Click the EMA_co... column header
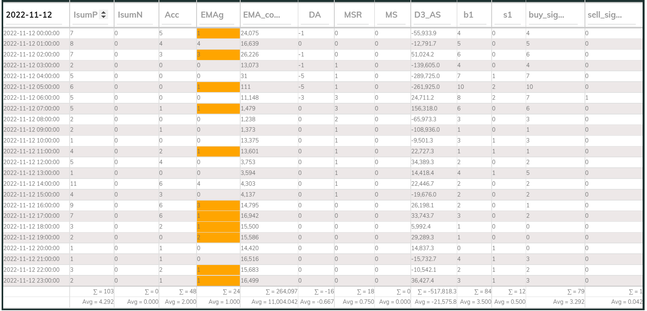The height and width of the screenshot is (311, 647). 261,15
